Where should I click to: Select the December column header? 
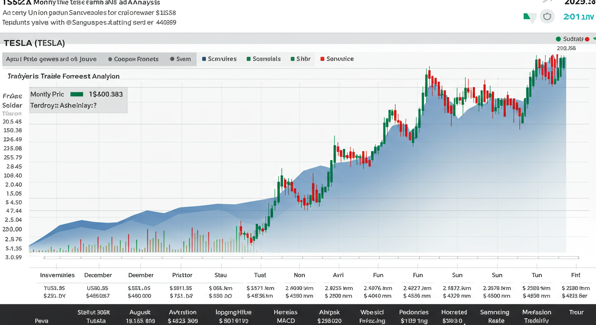(x=98, y=275)
